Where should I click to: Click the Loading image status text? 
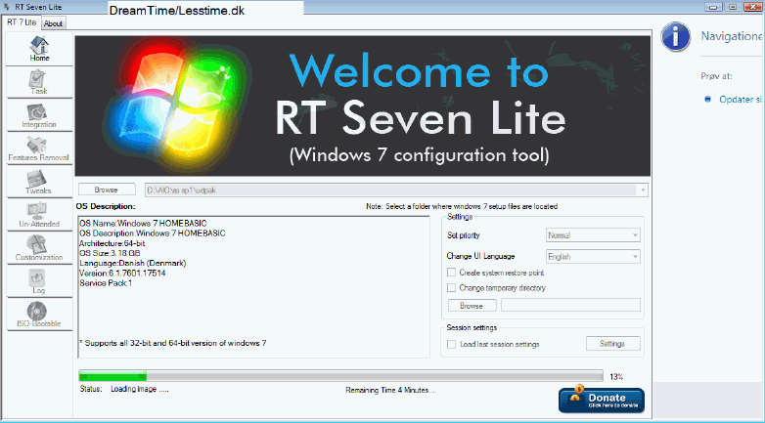coord(140,389)
